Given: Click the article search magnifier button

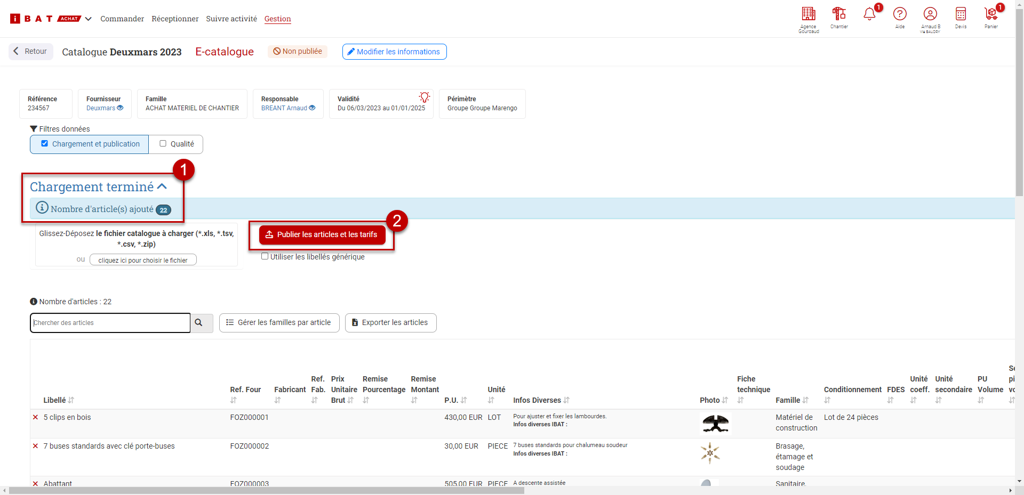Looking at the screenshot, I should click(199, 323).
